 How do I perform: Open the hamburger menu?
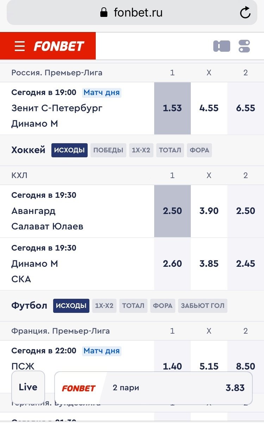coord(20,46)
